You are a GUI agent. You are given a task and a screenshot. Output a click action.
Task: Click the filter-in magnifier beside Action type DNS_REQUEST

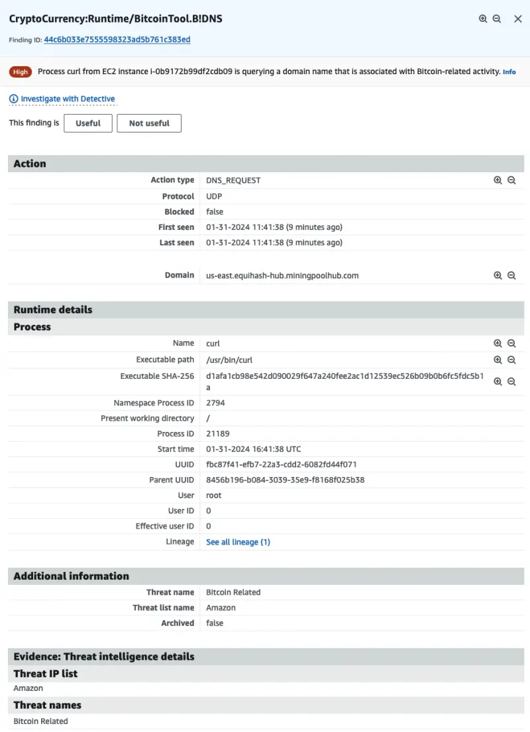click(x=498, y=180)
